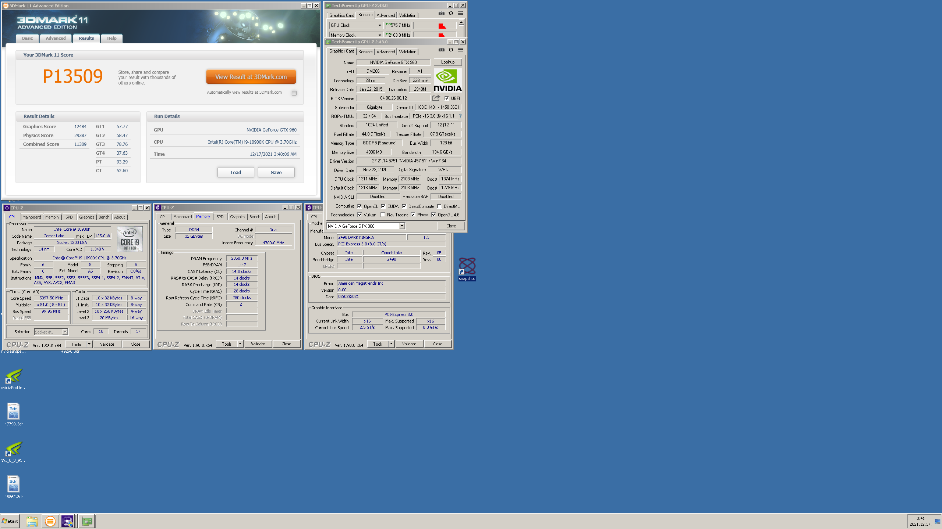
Task: Click the GPU-Z taskbar icon
Action: click(x=87, y=521)
